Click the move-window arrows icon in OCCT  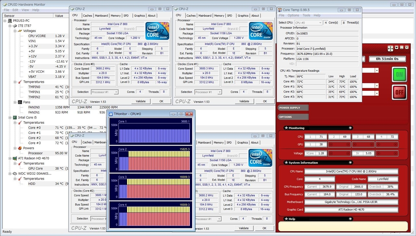(x=390, y=48)
